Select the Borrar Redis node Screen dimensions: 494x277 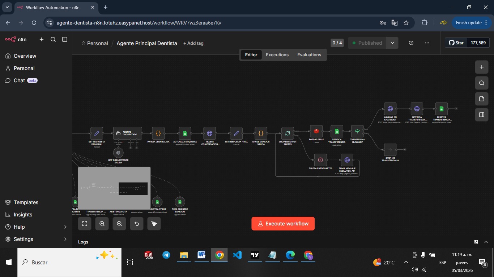pos(316,131)
